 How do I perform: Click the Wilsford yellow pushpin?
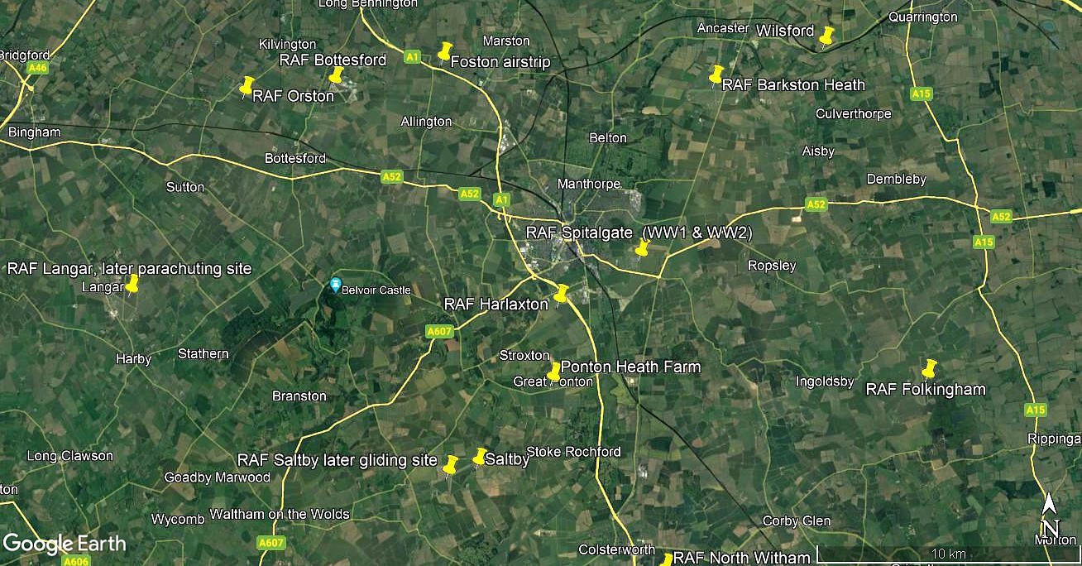coord(826,36)
